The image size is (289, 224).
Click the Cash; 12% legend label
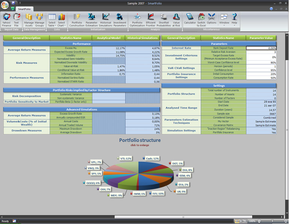(152, 159)
